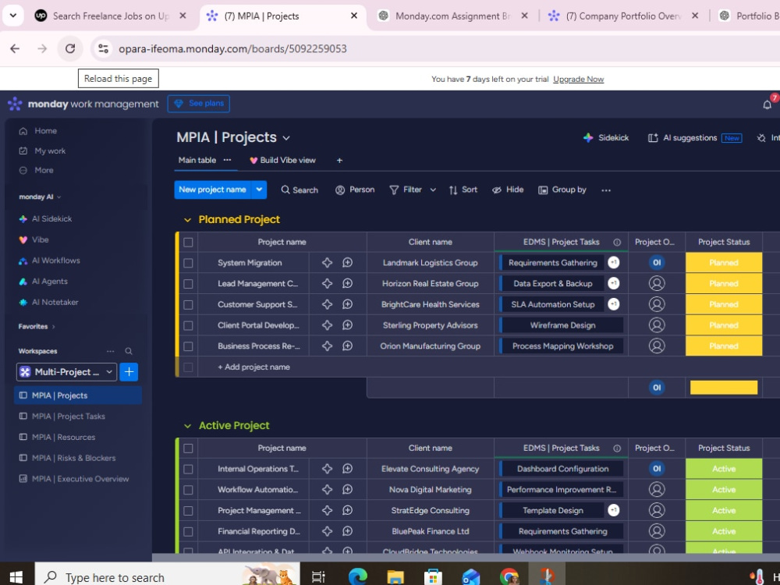The width and height of the screenshot is (780, 585).
Task: Click New project name button
Action: click(212, 190)
